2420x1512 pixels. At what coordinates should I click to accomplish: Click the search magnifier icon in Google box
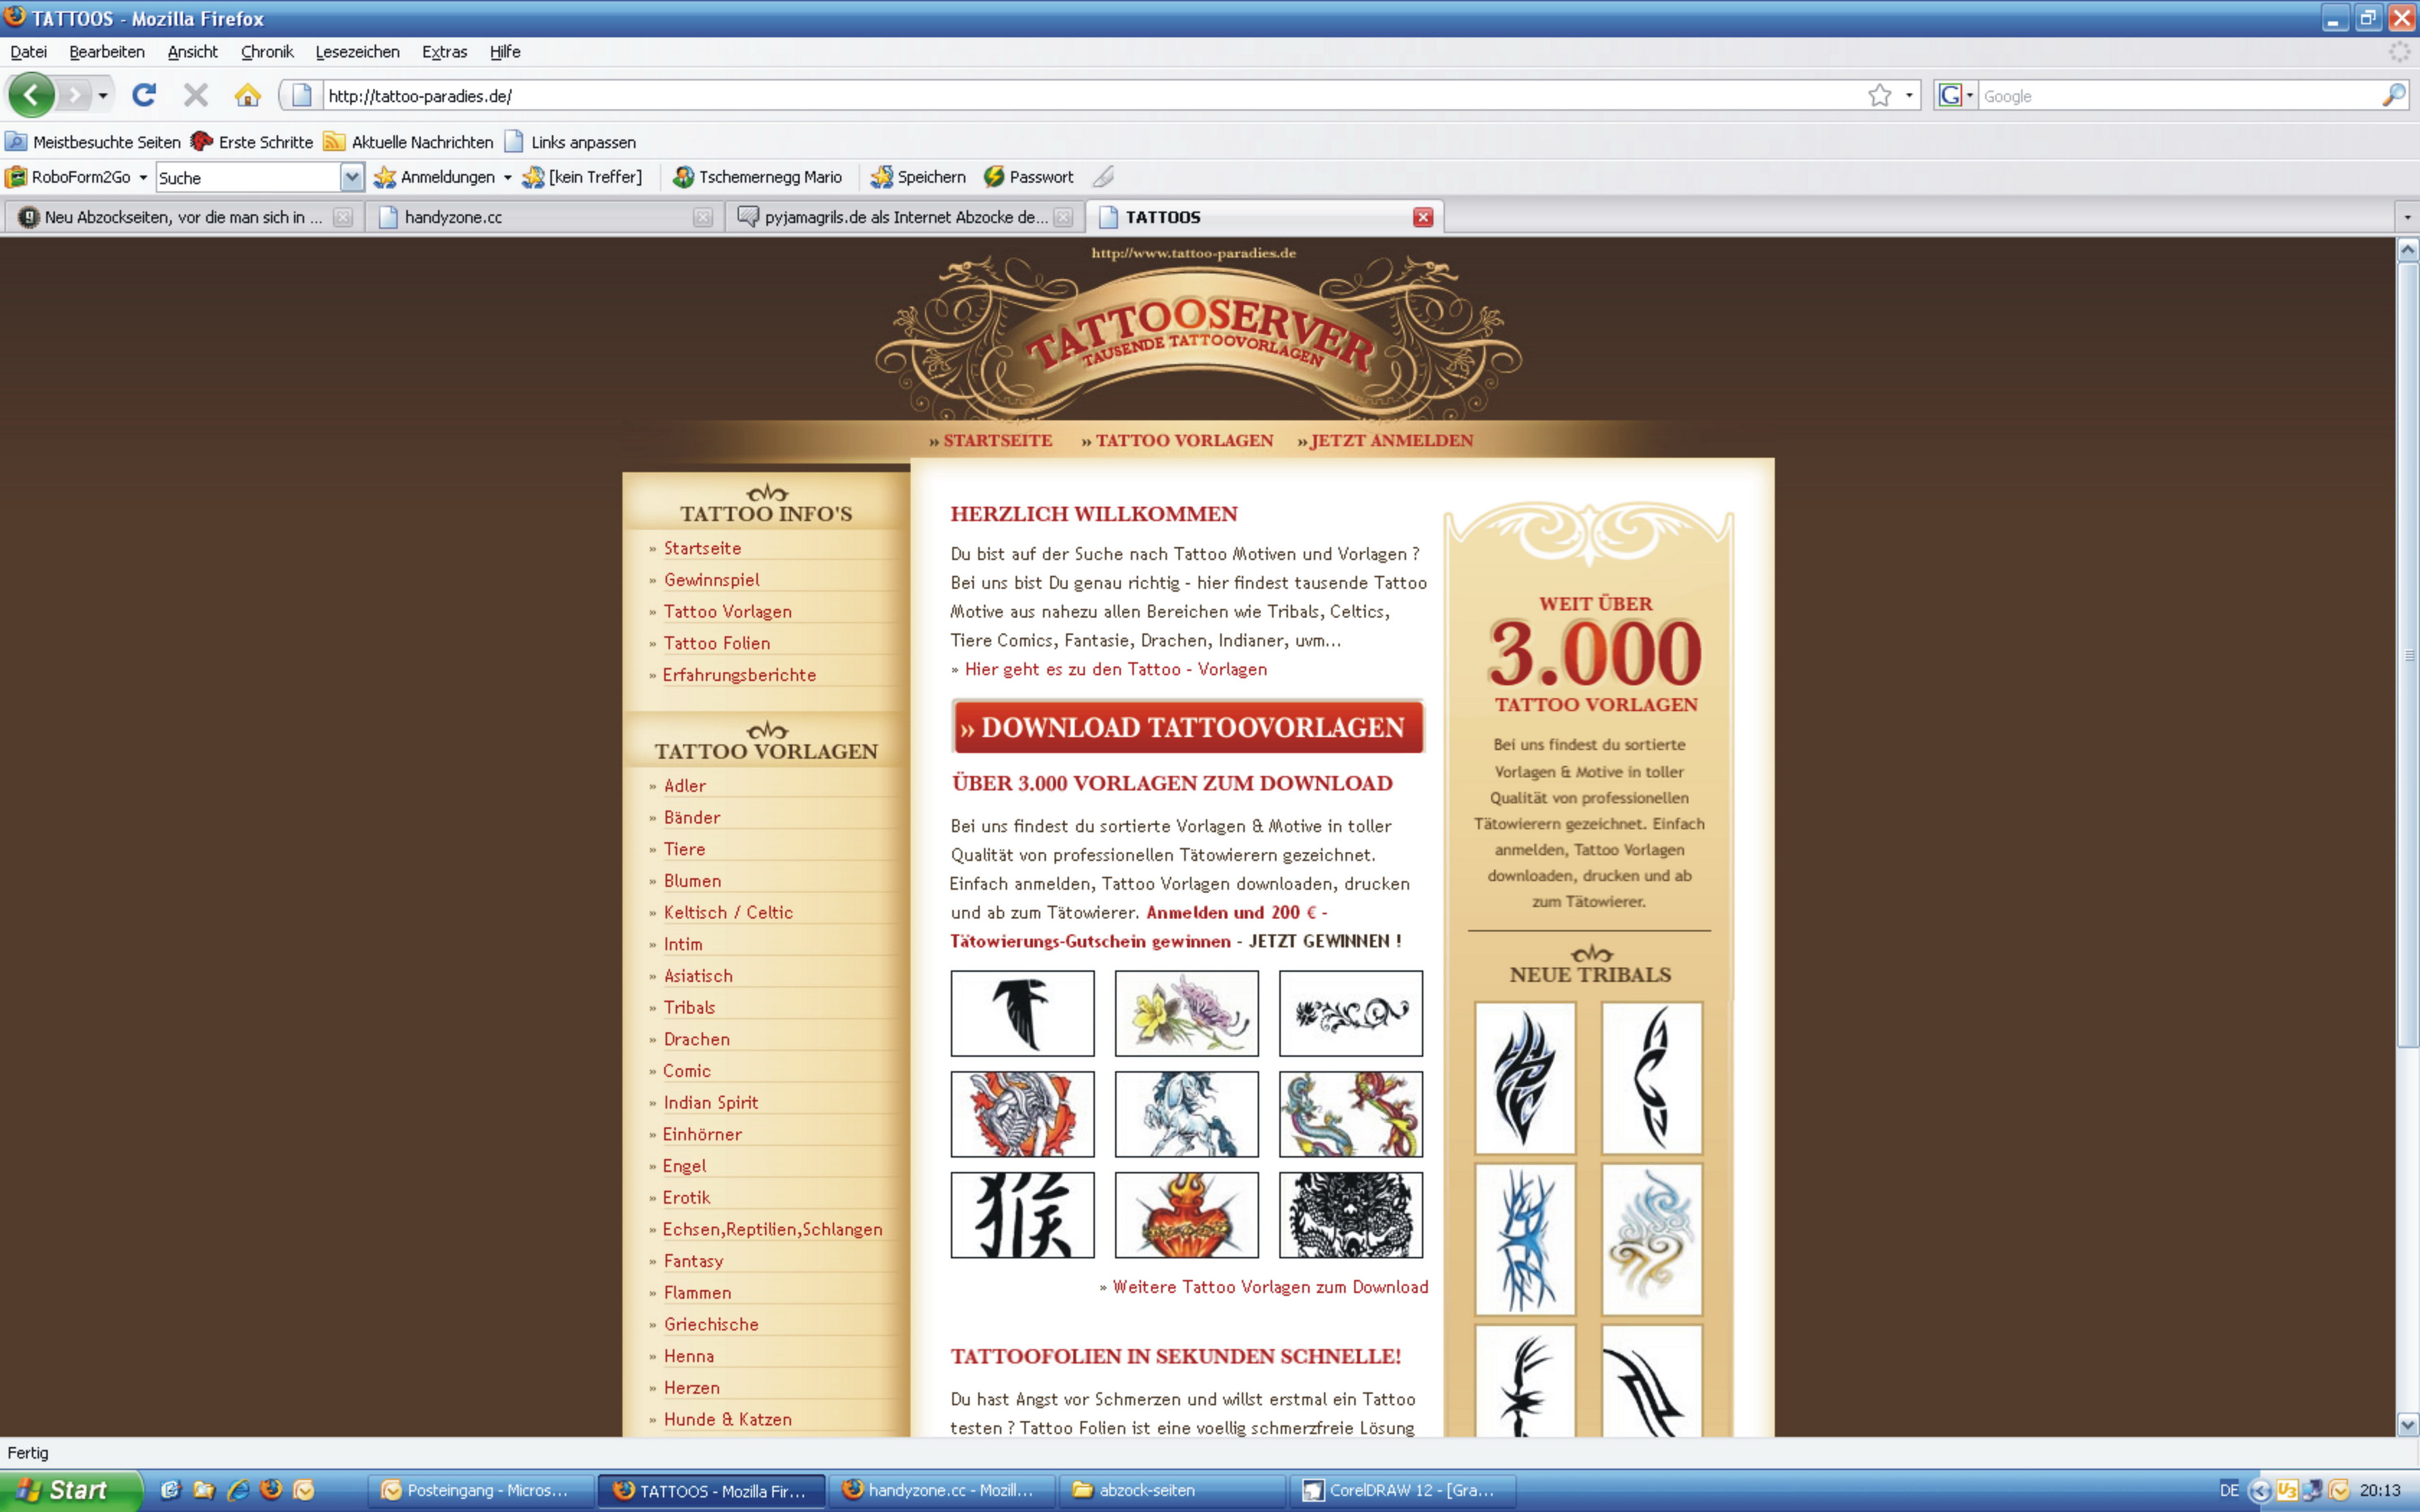[x=2393, y=95]
